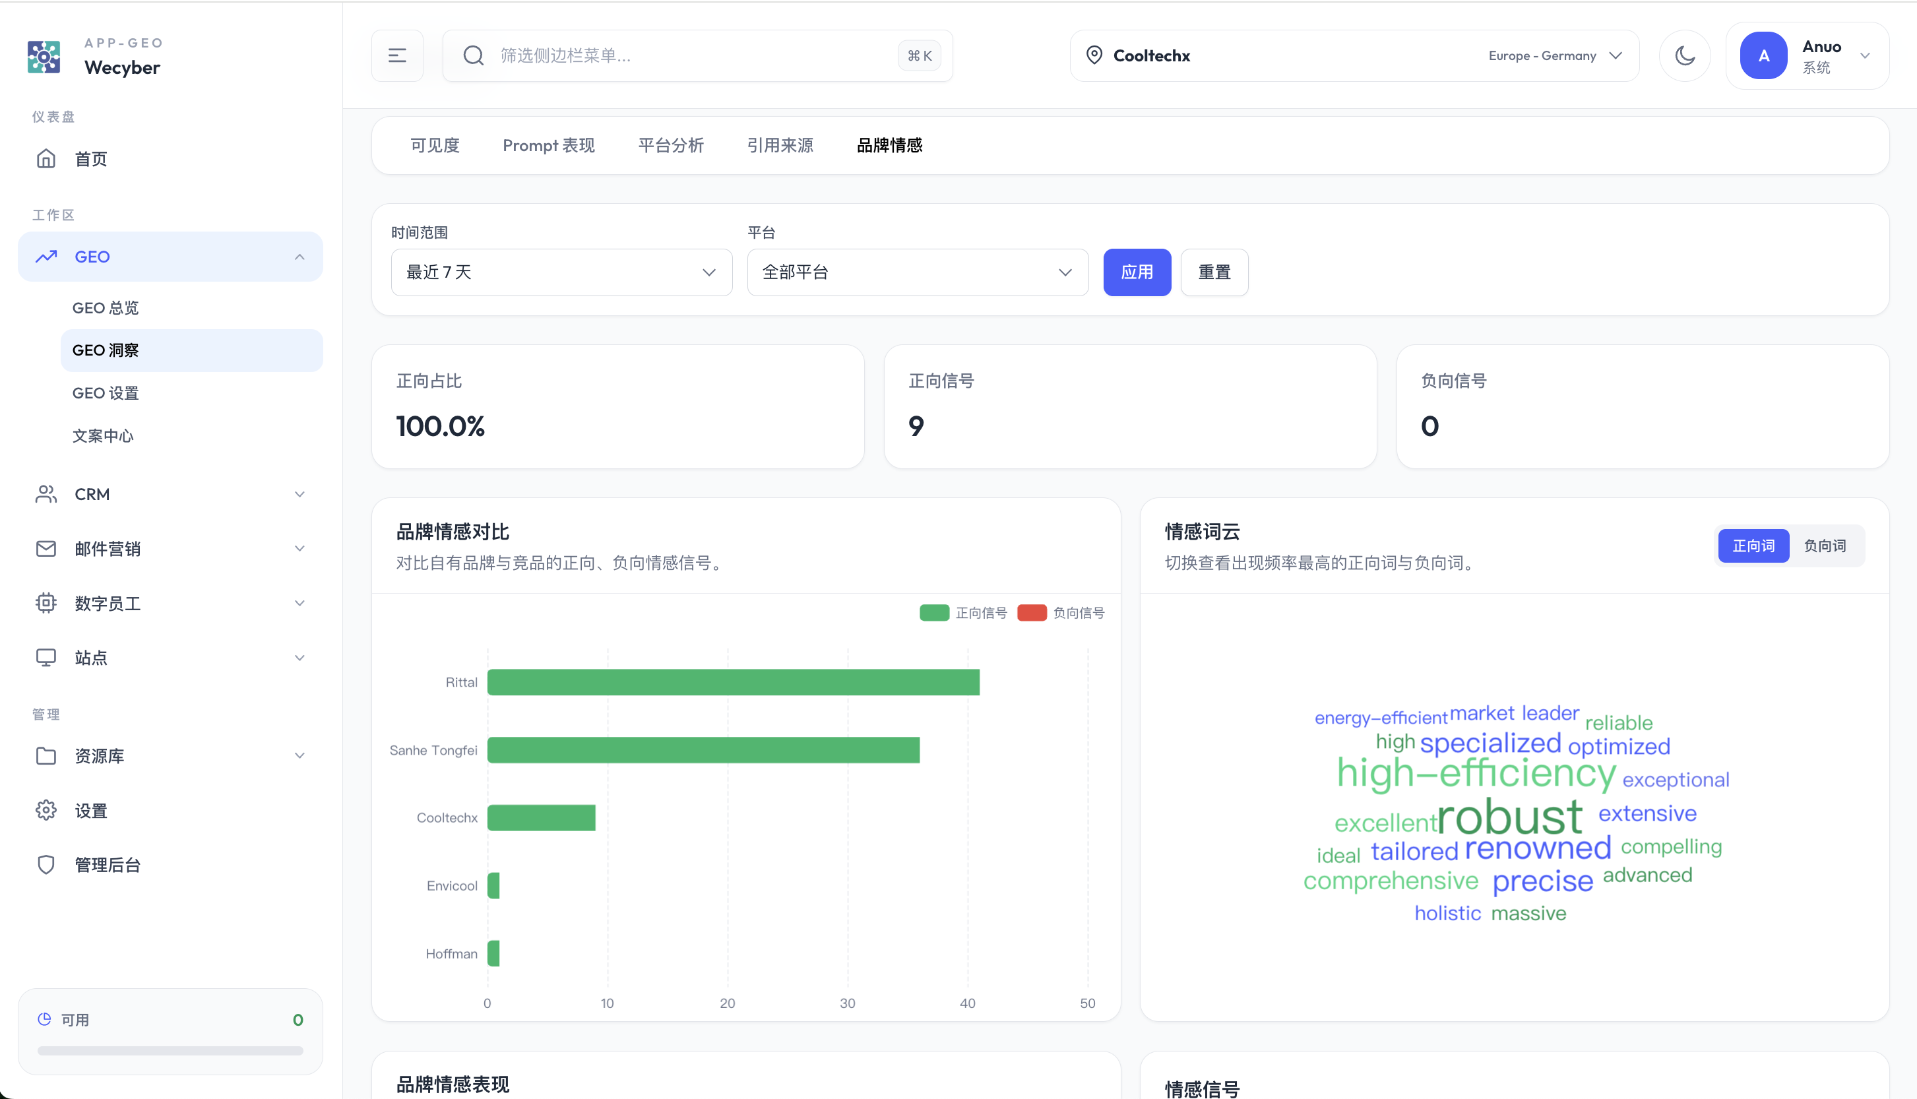Screen dimensions: 1917x1099
Task: Click the 应用 button
Action: tap(1137, 272)
